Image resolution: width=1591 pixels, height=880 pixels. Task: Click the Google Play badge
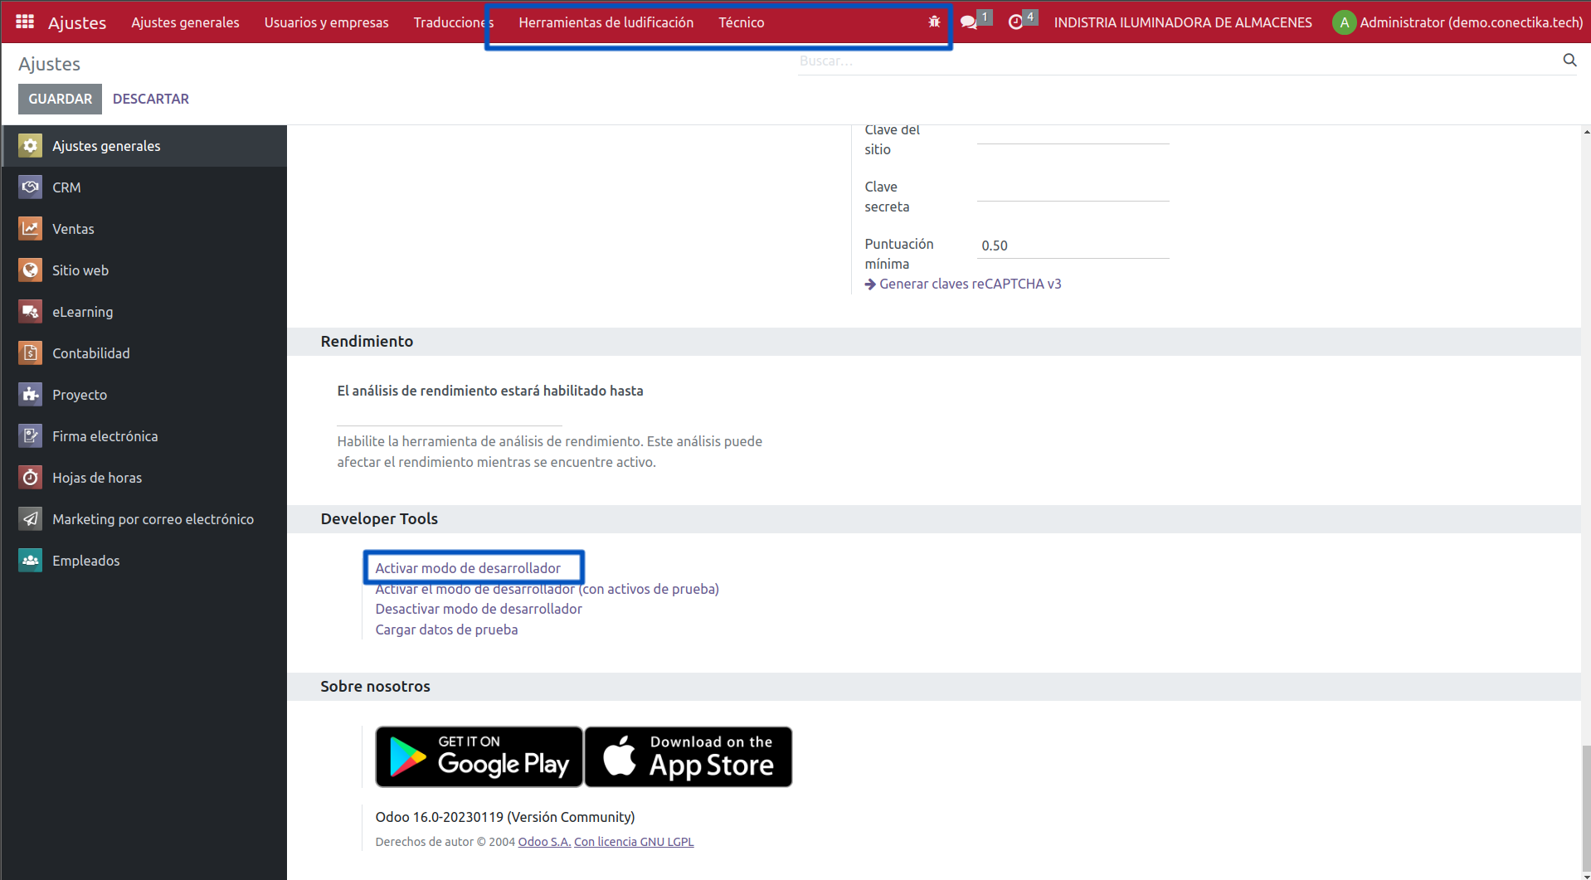[479, 756]
